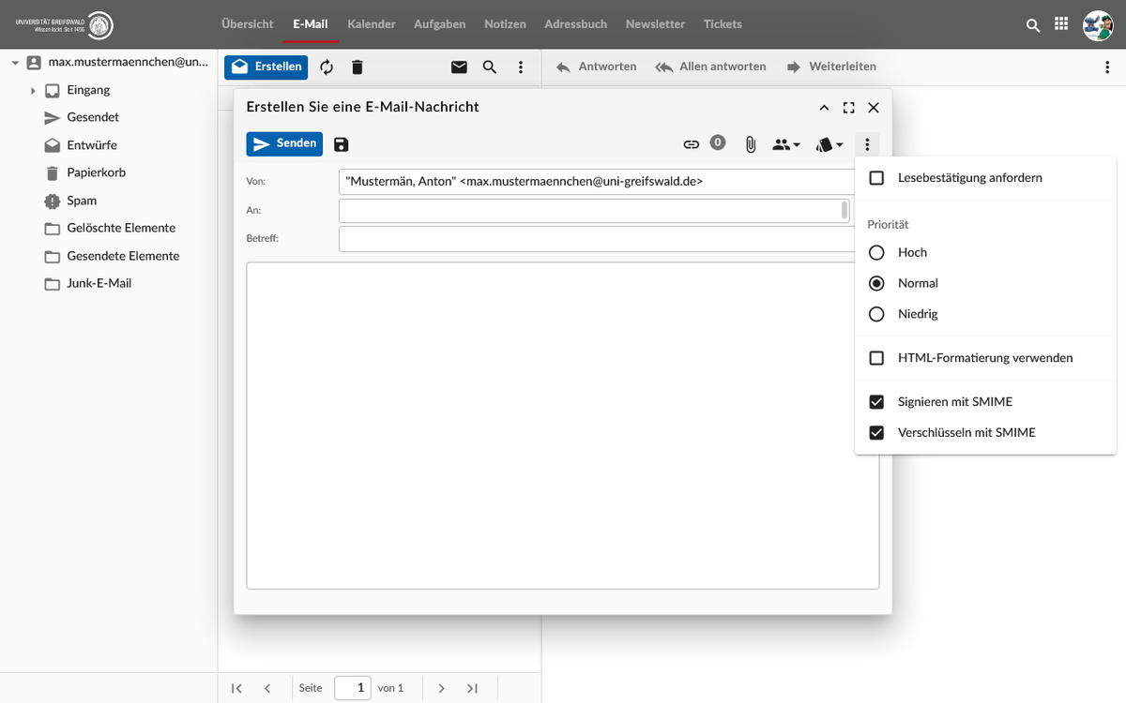1126x703 pixels.
Task: Uncheck Verschlüsseln mit SMIME
Action: 876,433
